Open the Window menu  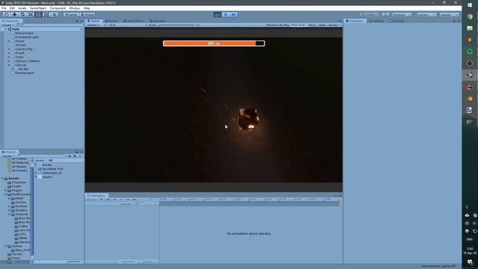coord(75,8)
